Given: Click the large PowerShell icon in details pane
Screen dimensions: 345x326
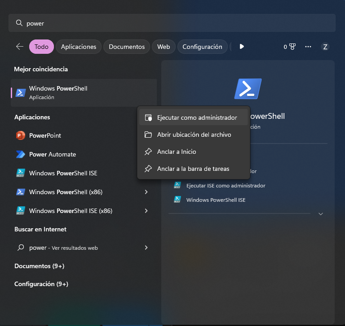Looking at the screenshot, I should pyautogui.click(x=248, y=89).
